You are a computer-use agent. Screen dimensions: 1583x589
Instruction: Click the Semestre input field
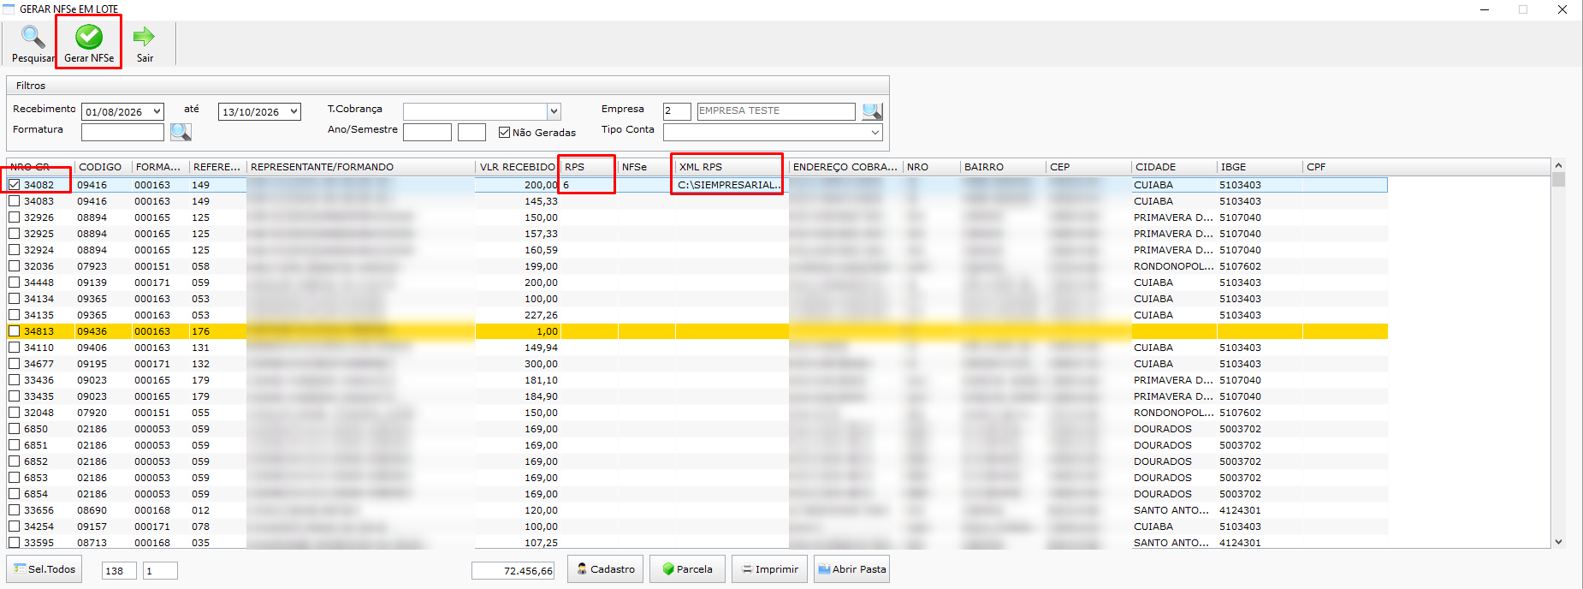471,132
